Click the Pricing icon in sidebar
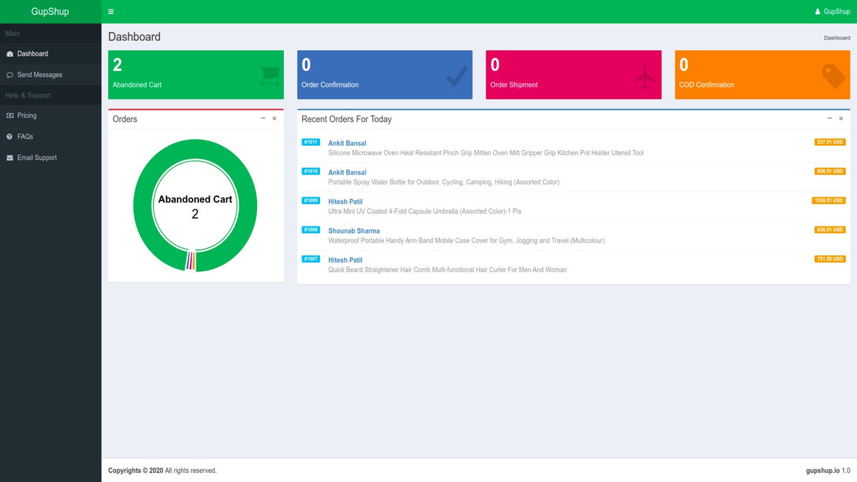Screen dimensions: 857x482 tap(9, 115)
